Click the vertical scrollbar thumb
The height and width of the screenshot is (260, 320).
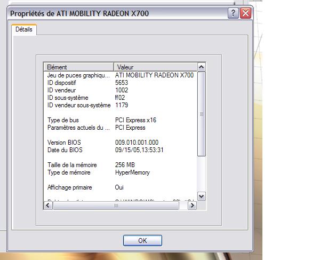(202, 114)
